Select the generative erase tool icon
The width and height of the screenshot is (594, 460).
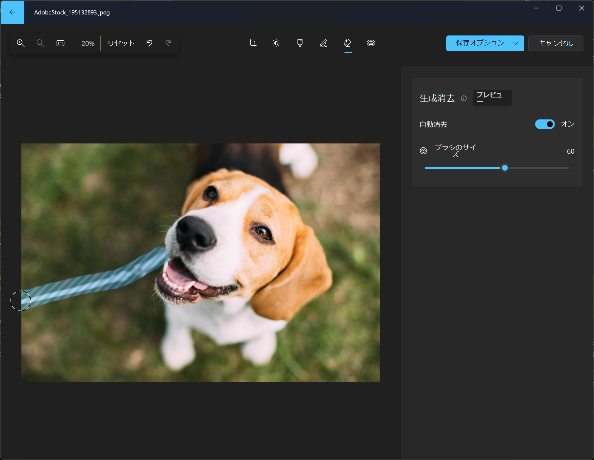(x=348, y=43)
